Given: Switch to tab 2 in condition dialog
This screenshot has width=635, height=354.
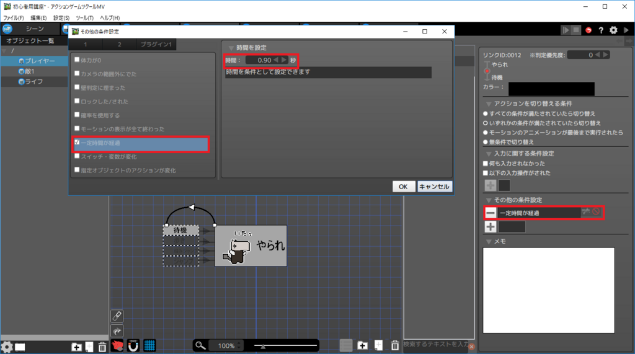Looking at the screenshot, I should (x=119, y=45).
